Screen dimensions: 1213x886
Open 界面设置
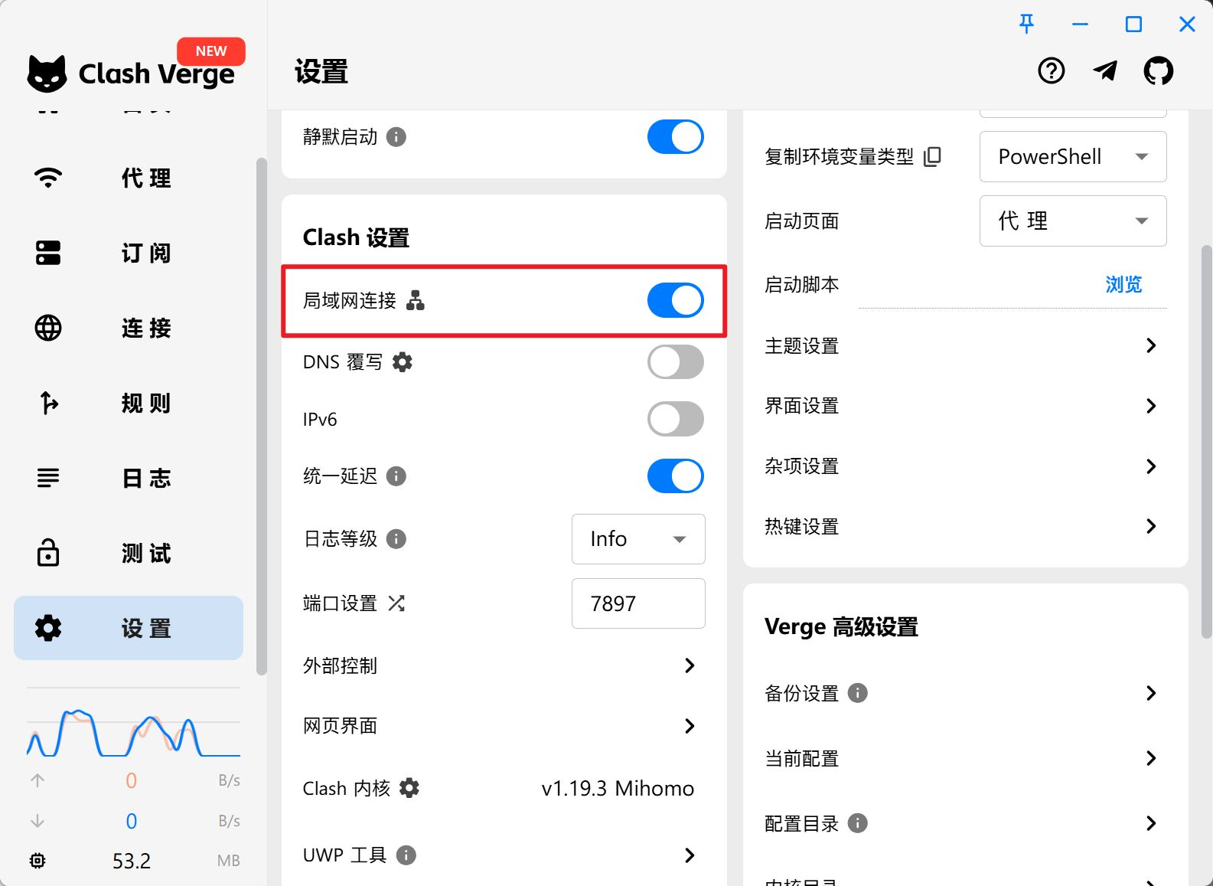click(x=965, y=406)
